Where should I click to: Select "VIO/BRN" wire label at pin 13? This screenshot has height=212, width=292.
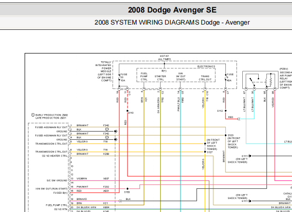[82, 179]
